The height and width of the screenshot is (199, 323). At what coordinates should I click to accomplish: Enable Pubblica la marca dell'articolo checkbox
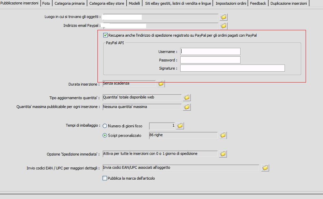tap(105, 178)
